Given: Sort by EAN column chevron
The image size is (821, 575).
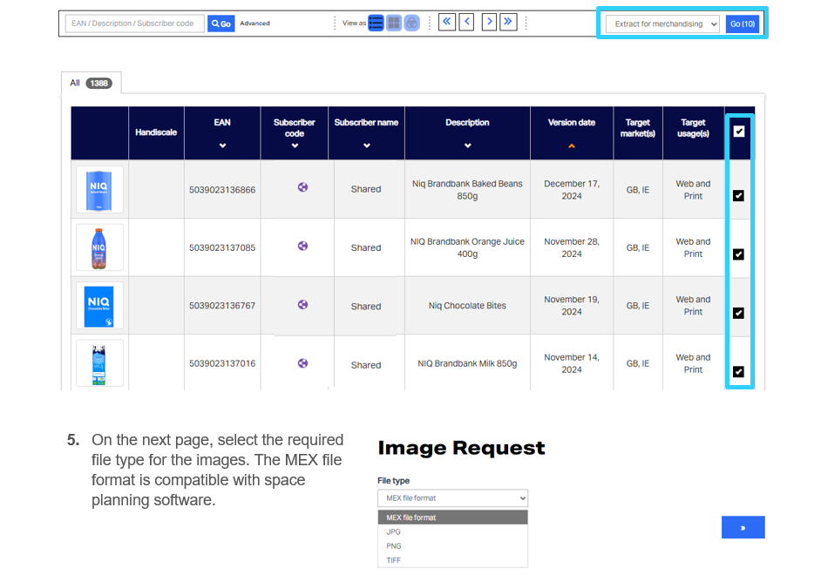Looking at the screenshot, I should (x=222, y=145).
